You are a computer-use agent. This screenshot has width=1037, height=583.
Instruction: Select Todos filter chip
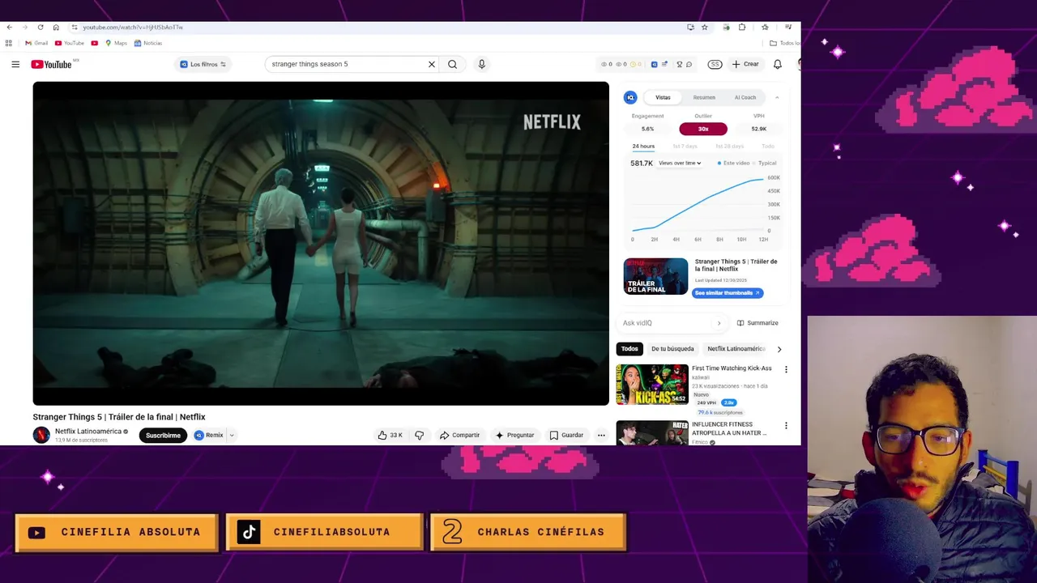tap(629, 349)
